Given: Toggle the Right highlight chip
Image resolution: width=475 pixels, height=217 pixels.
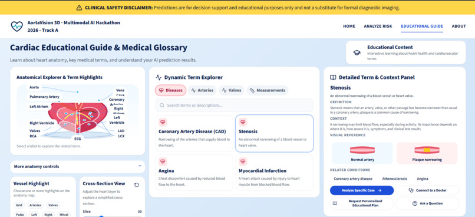Looking at the screenshot, I should [48, 214].
